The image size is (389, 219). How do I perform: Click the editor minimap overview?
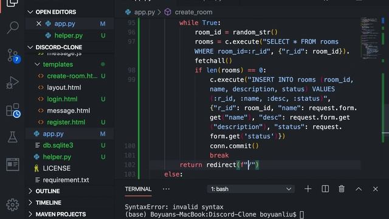370,38
